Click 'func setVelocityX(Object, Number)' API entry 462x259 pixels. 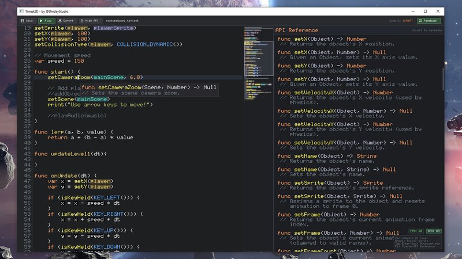pyautogui.click(x=345, y=111)
